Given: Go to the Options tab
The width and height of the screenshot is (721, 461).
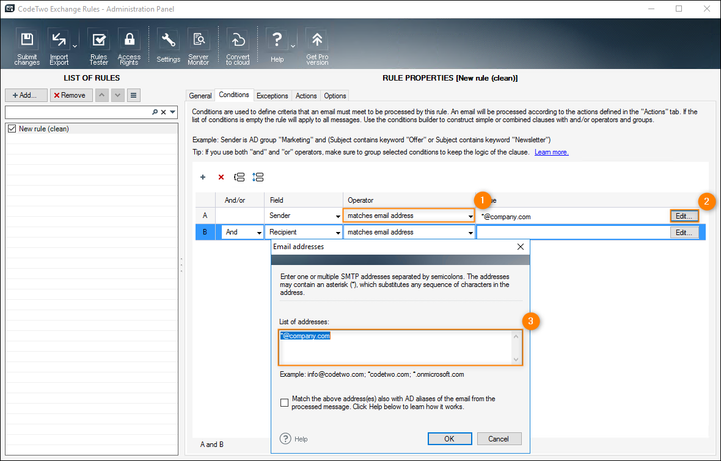Looking at the screenshot, I should pos(335,96).
